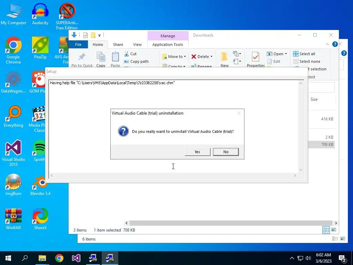Click Select none in ribbon
This screenshot has width=353, height=265.
pos(306,61)
